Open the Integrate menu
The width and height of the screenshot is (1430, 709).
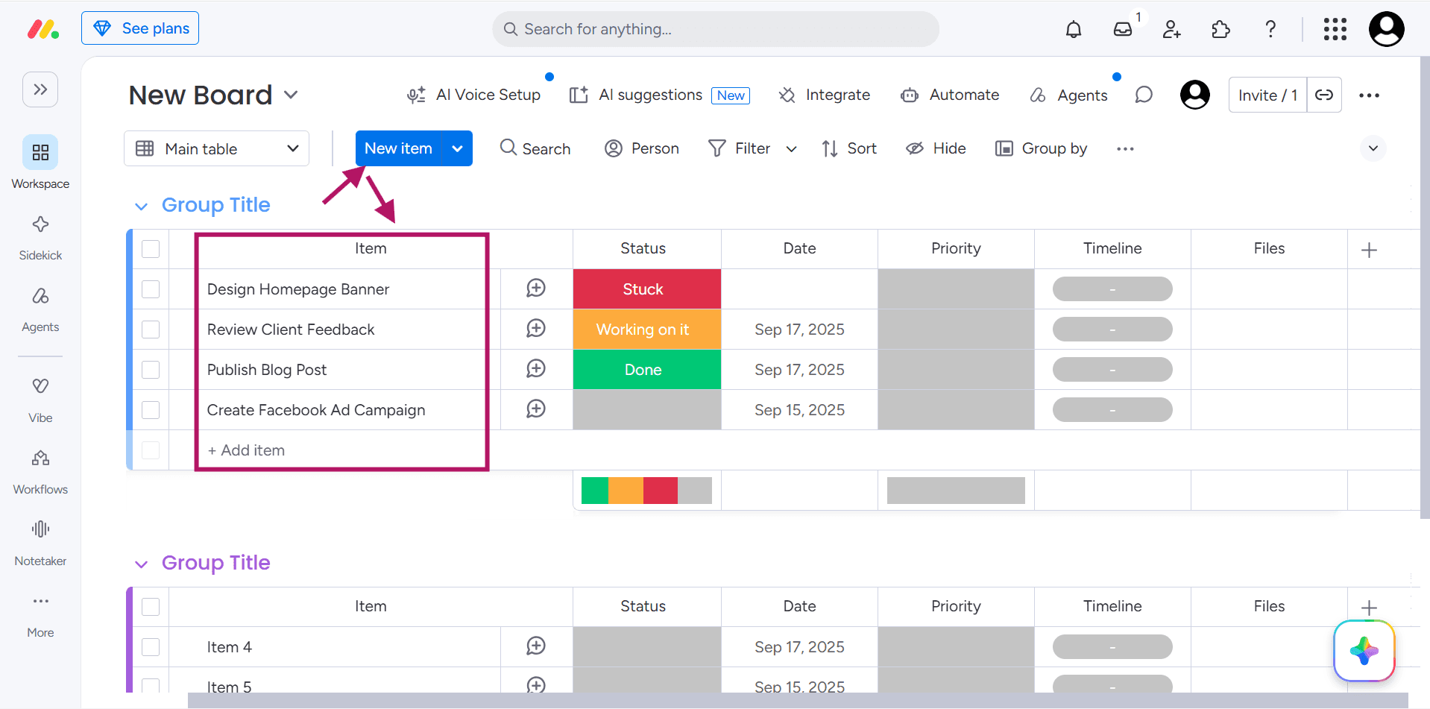tap(825, 95)
